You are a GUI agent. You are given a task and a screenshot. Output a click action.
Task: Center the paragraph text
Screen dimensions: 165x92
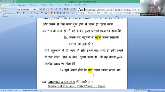(x=54, y=13)
